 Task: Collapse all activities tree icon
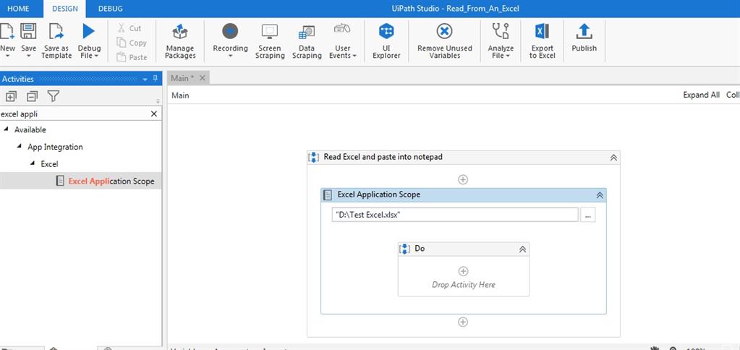[x=32, y=97]
